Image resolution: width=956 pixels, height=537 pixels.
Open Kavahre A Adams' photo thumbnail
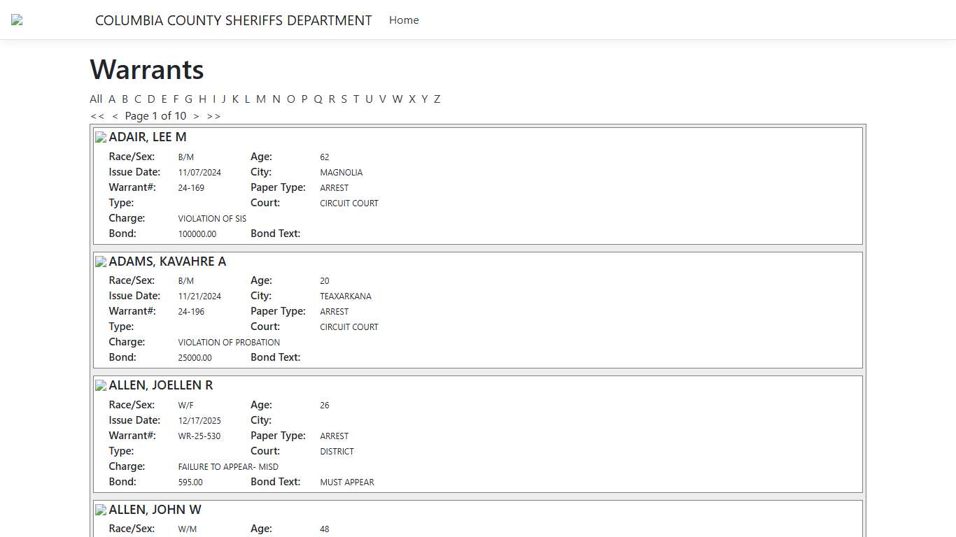click(101, 262)
